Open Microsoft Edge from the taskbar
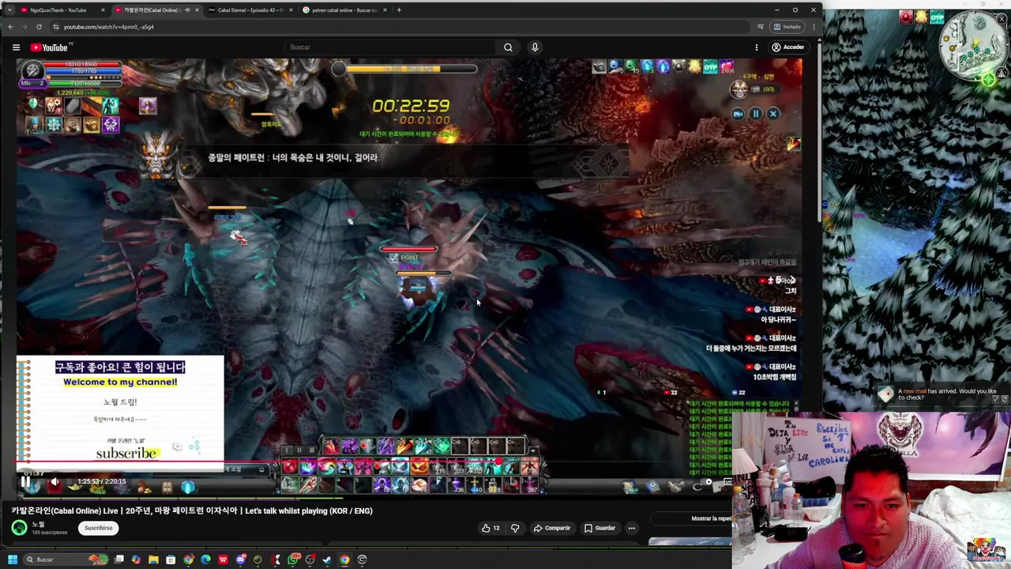Viewport: 1011px width, 569px height. tap(205, 560)
